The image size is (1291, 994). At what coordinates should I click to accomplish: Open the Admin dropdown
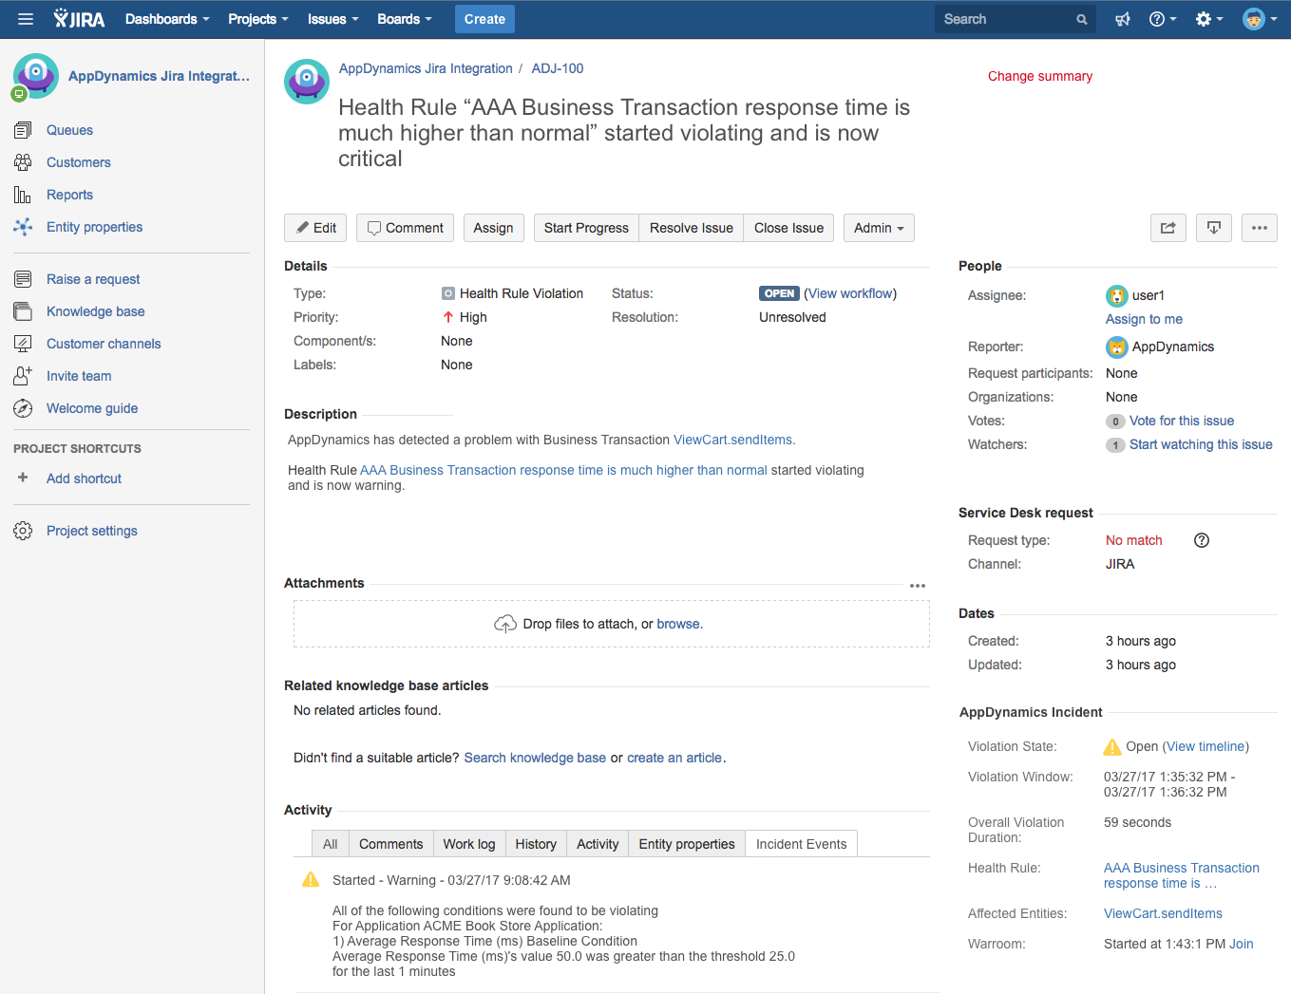(x=879, y=228)
